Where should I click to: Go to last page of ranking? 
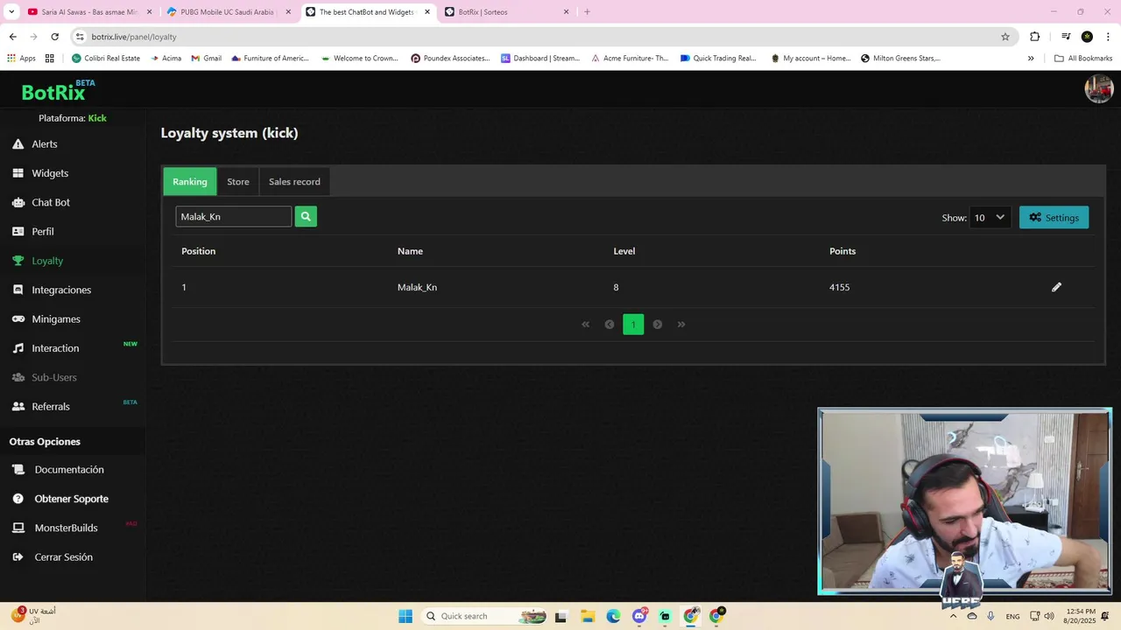click(681, 325)
